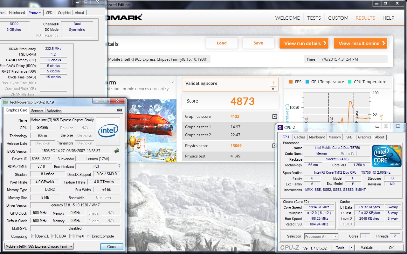Click the small square under the Validating score help icon
The height and width of the screenshot is (254, 407).
point(273,89)
